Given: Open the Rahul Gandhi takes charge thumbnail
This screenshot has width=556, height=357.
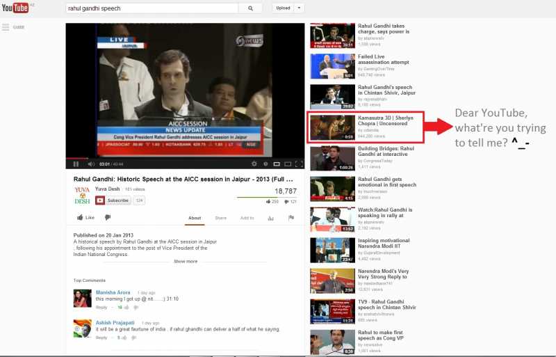Looking at the screenshot, I should click(x=332, y=35).
